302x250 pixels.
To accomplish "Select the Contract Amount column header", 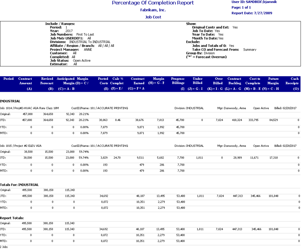I will (25, 81).
